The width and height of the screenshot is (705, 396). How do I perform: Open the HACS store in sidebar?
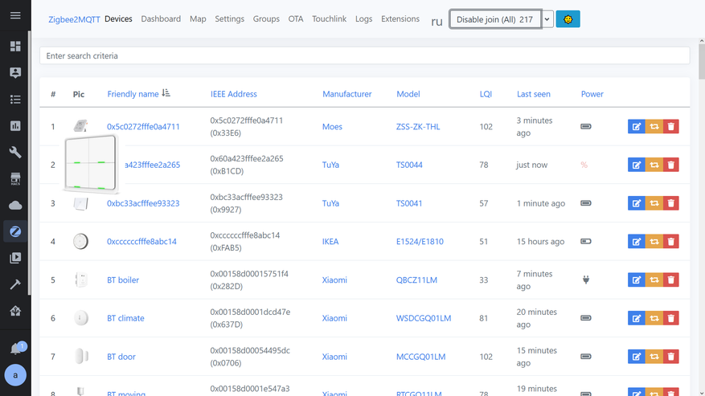pyautogui.click(x=14, y=179)
